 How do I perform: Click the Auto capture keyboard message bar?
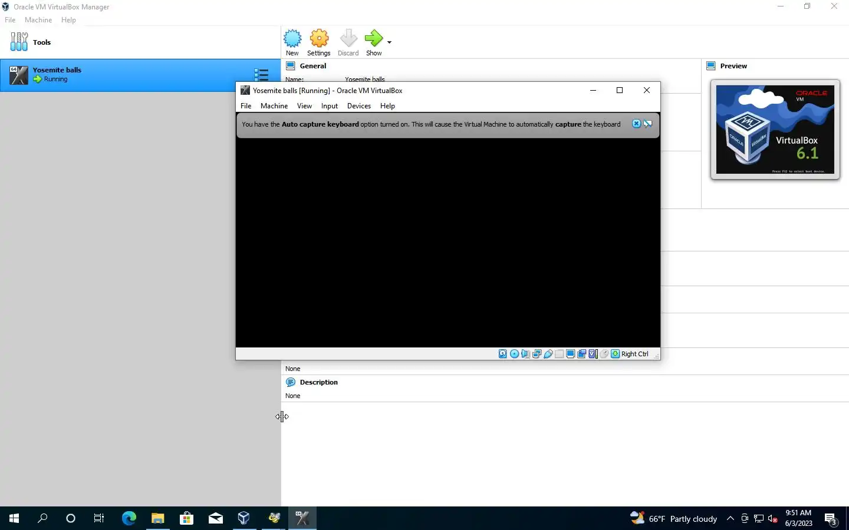click(448, 125)
